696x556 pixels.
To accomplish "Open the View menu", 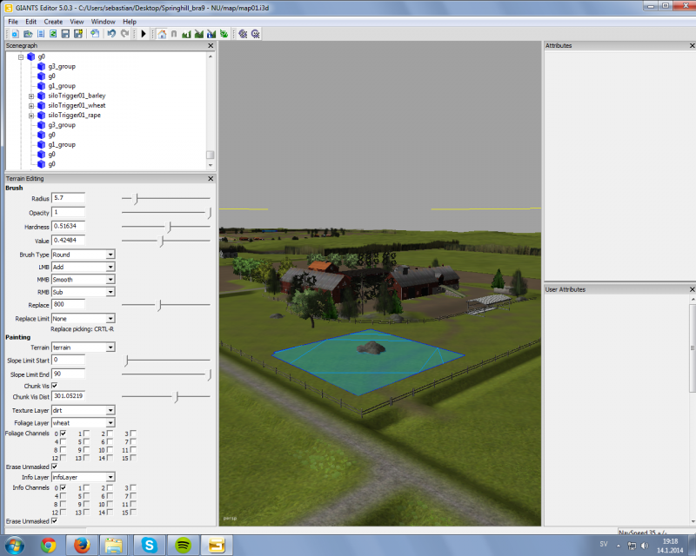I will click(77, 22).
